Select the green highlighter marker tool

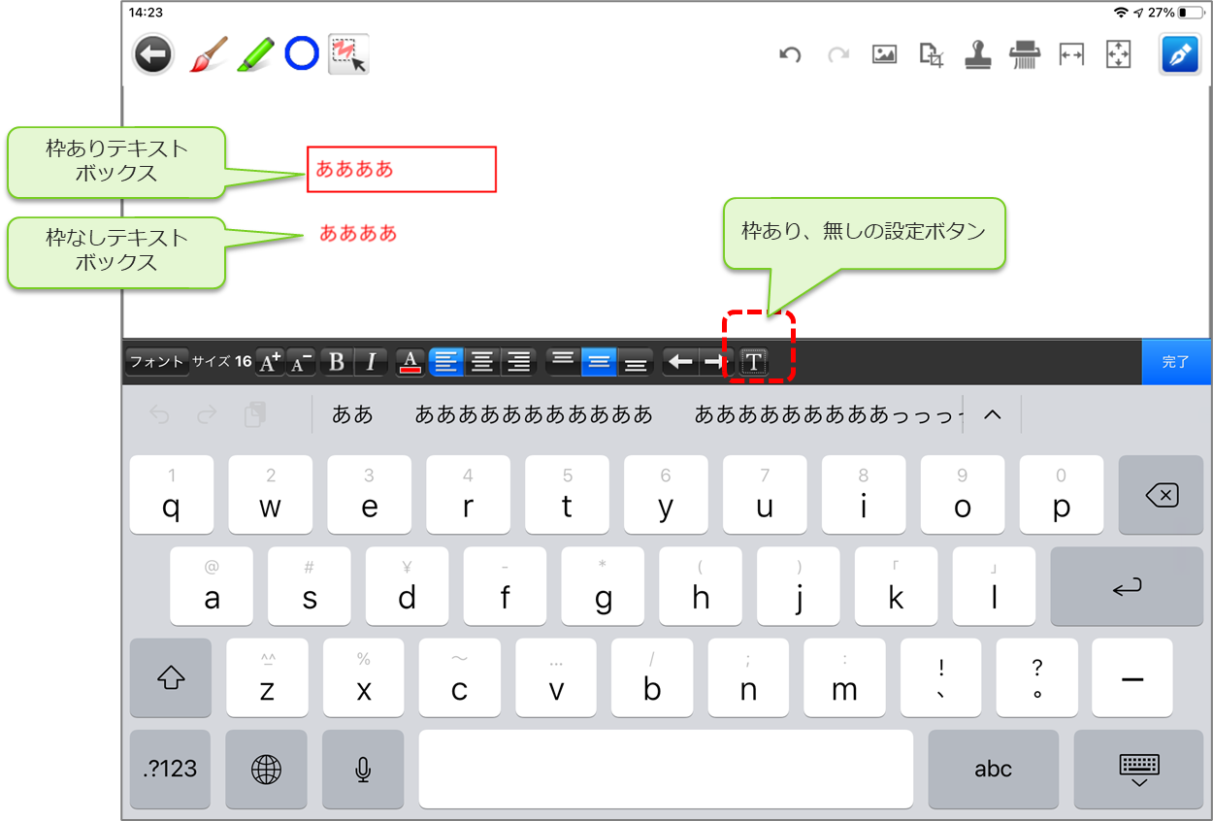[255, 54]
